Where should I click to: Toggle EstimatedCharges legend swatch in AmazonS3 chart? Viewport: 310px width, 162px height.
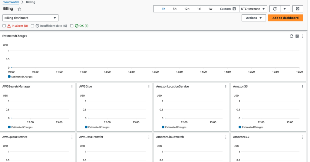(x=240, y=127)
